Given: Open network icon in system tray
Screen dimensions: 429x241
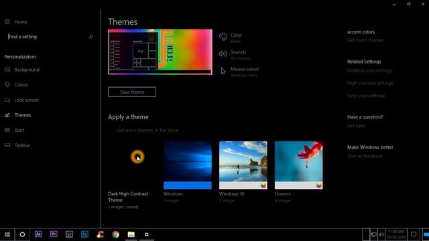Looking at the screenshot, I should point(374,234).
